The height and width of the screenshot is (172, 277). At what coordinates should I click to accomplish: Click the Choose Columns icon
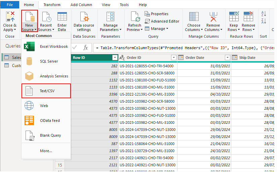pyautogui.click(x=194, y=16)
